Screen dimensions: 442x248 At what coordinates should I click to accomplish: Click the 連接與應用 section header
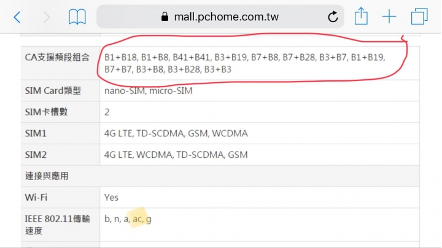click(x=47, y=176)
